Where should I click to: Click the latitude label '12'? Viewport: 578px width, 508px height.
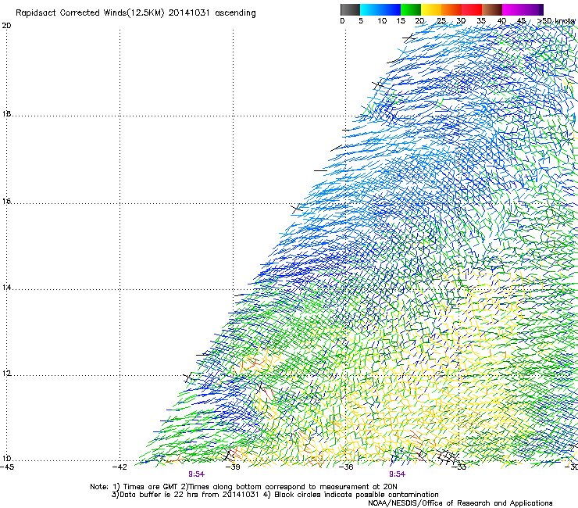tap(6, 374)
